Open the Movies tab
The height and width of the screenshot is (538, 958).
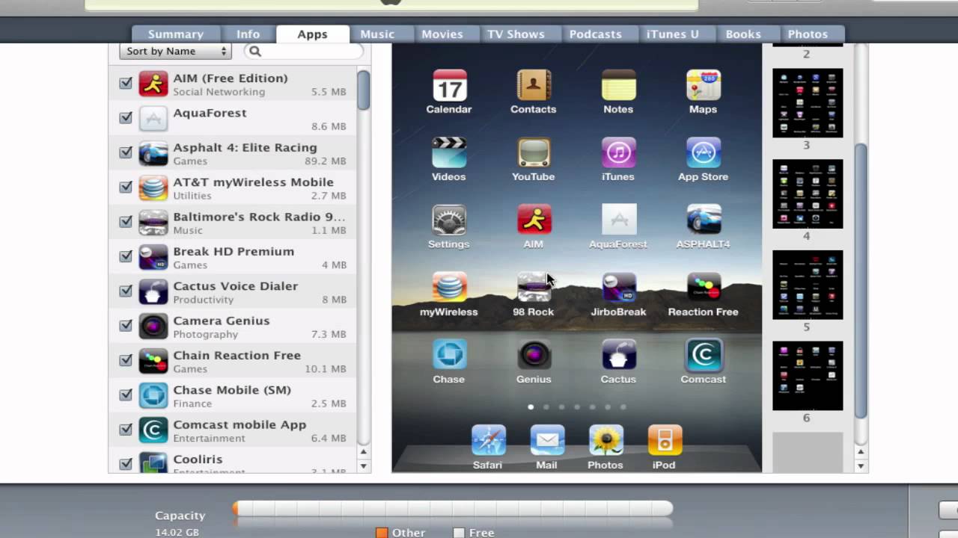pos(442,34)
